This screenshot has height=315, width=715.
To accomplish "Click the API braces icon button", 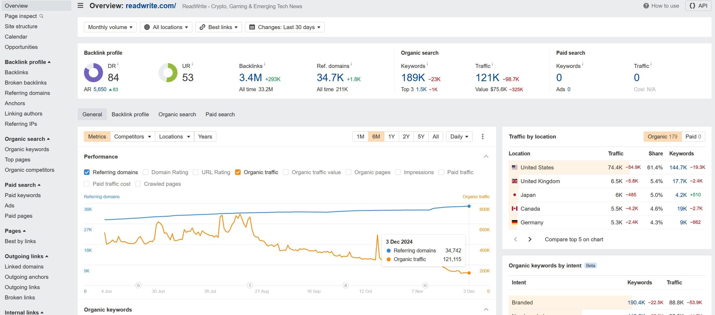I will 692,6.
